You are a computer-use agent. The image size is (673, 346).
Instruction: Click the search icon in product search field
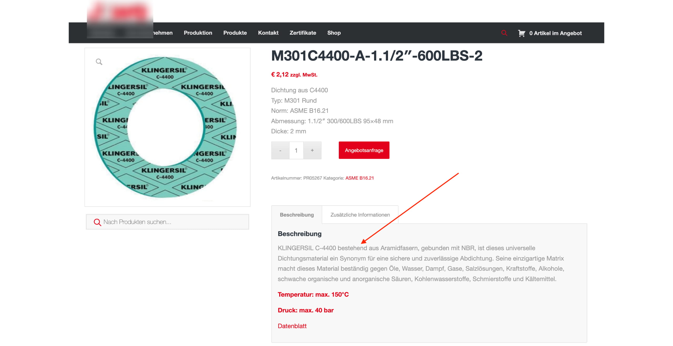pyautogui.click(x=97, y=222)
